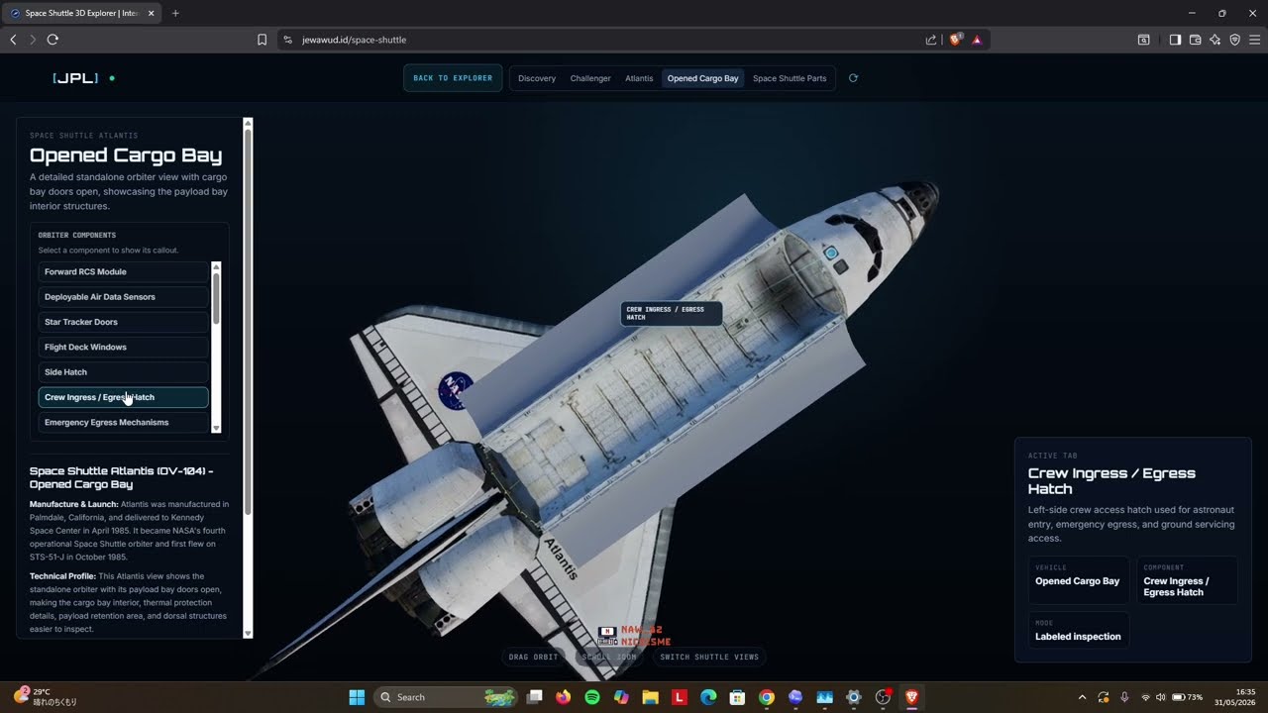Click the Vehicle Opened Cargo Bay info card
The image size is (1268, 713).
[x=1078, y=579]
